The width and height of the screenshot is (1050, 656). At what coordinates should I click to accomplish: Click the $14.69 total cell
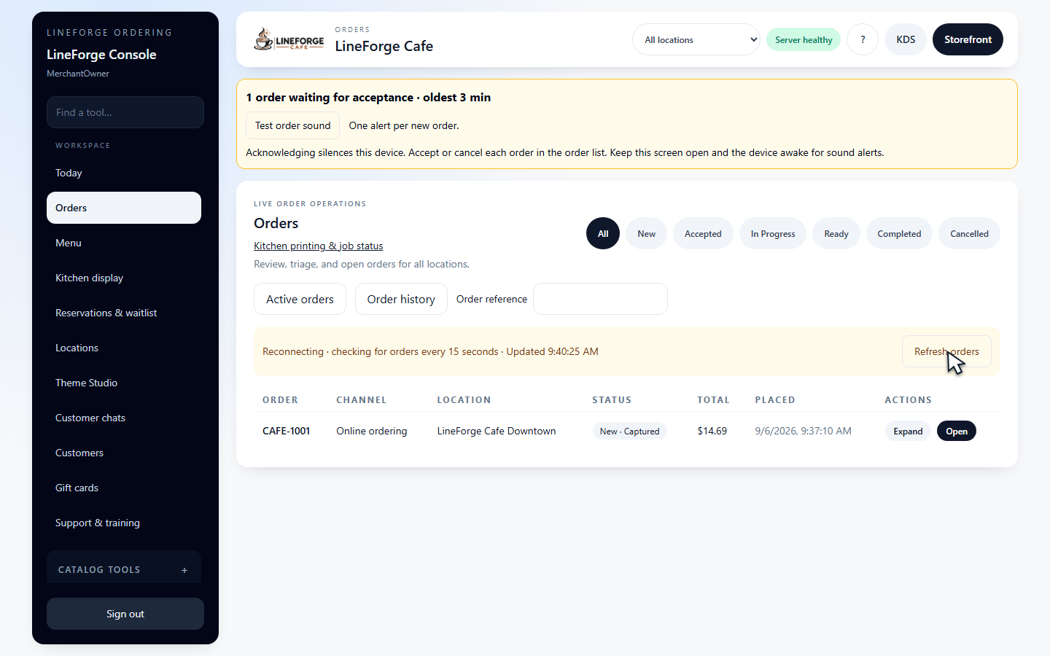pyautogui.click(x=712, y=431)
